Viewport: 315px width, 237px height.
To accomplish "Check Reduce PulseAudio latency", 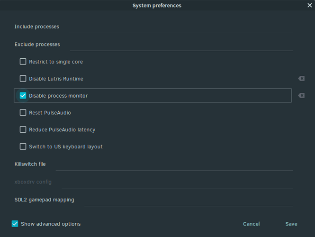I will [x=23, y=129].
